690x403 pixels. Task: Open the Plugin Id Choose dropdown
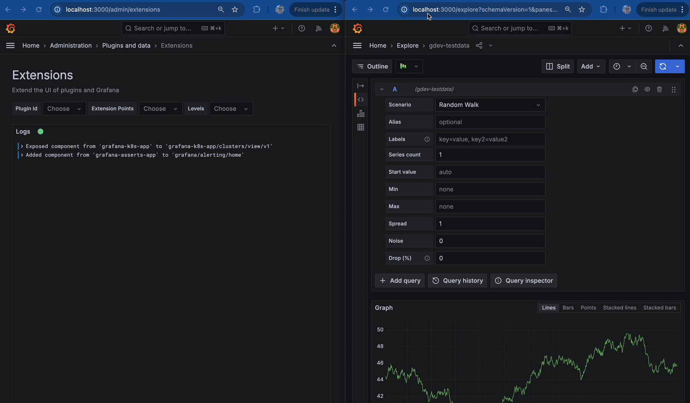coord(64,109)
